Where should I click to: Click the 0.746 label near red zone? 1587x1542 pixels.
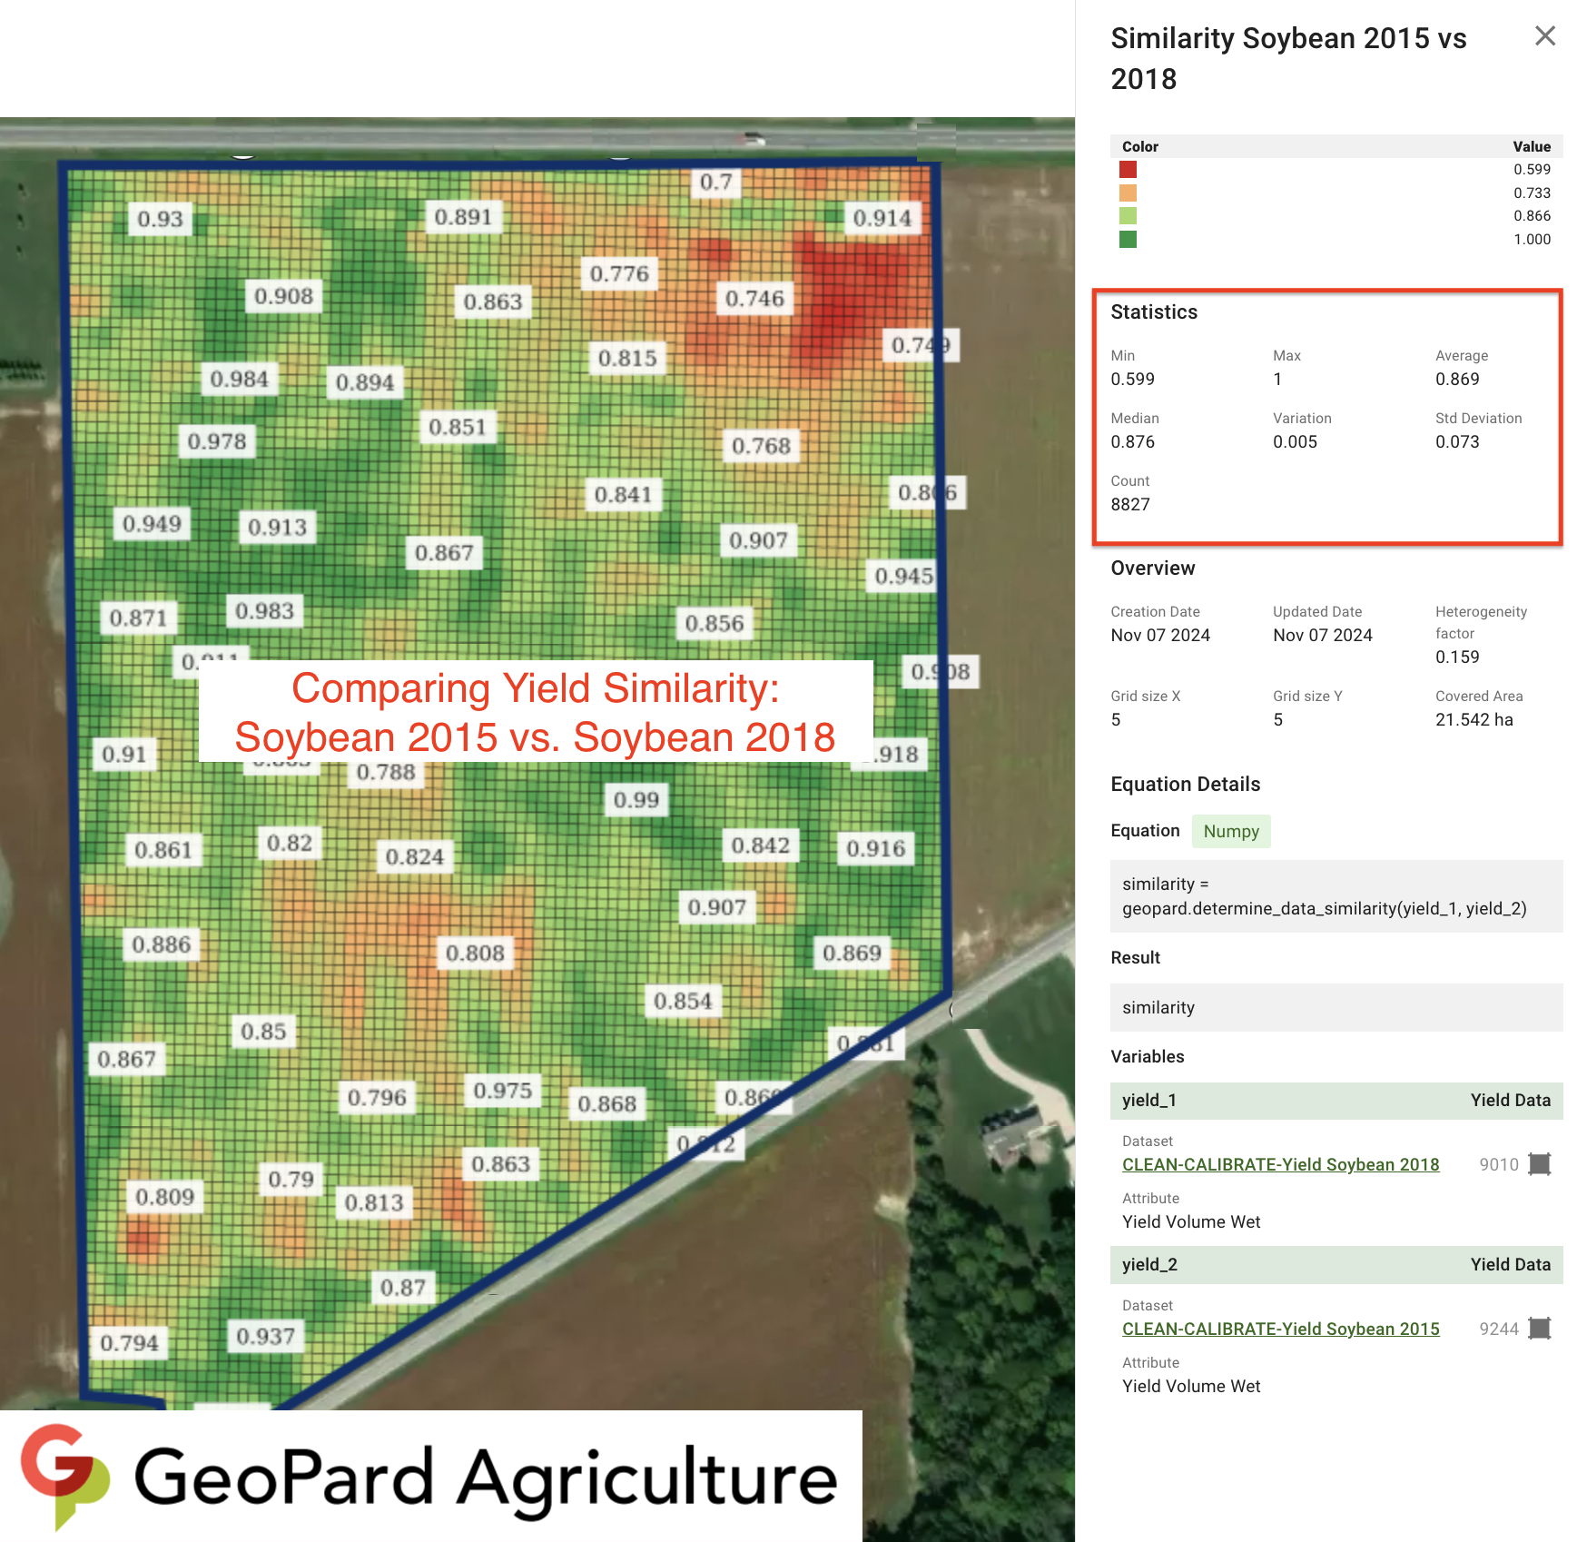[754, 299]
